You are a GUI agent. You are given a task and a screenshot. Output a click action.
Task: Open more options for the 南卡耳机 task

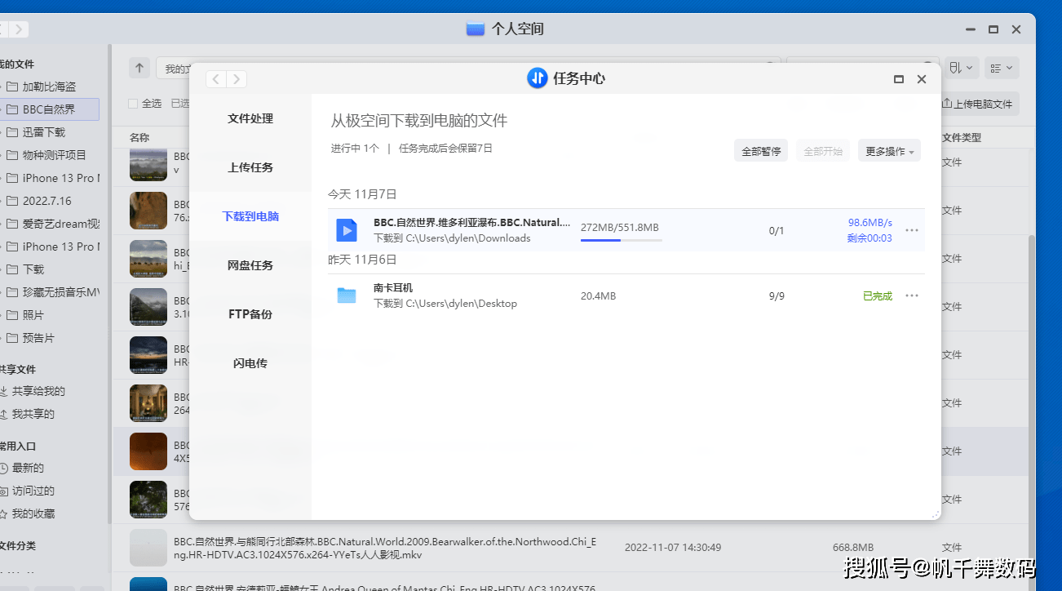pos(912,295)
